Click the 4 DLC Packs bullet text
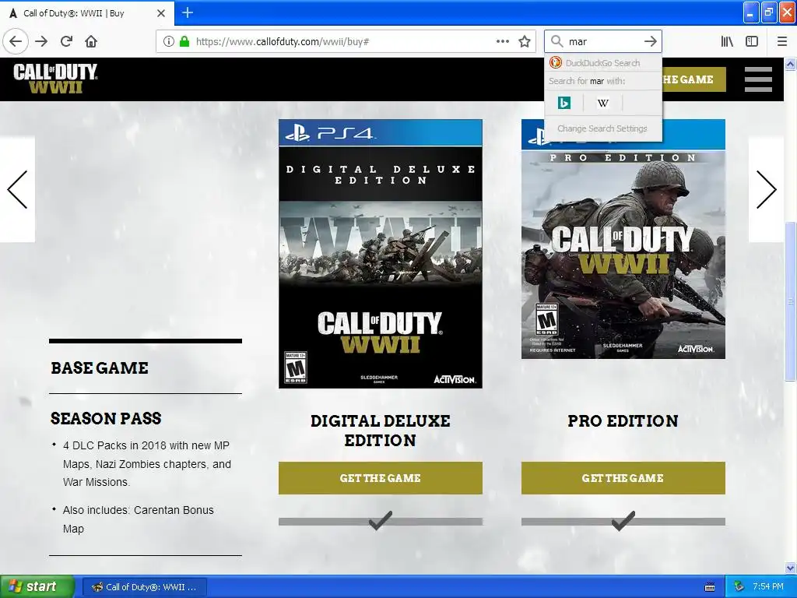This screenshot has width=797, height=598. click(x=147, y=464)
